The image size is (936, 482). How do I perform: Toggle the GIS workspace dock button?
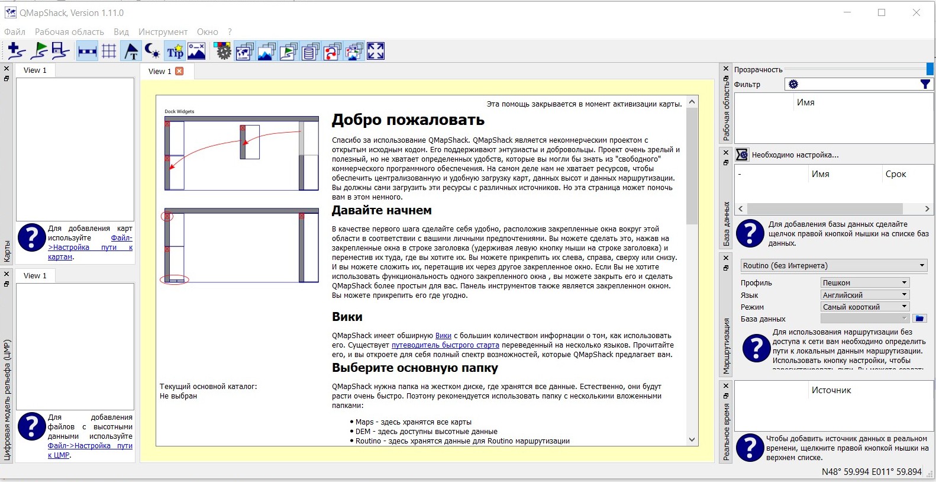pyautogui.click(x=288, y=52)
